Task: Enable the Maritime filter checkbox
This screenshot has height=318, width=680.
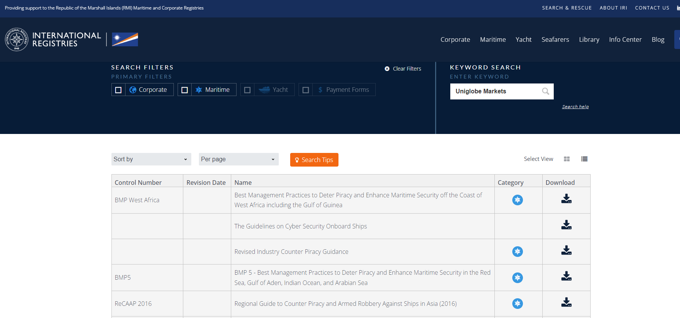Action: click(x=184, y=90)
